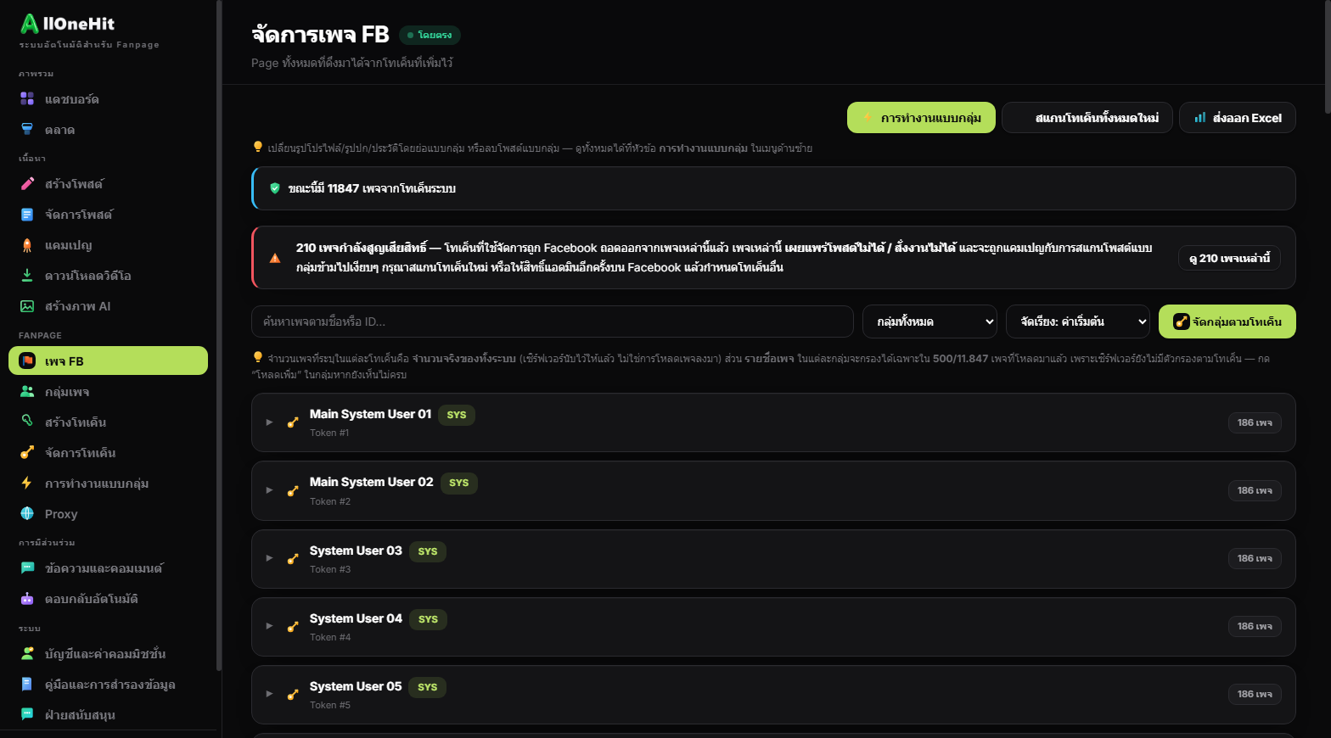The height and width of the screenshot is (738, 1331).
Task: Click the pencil icon for สร้างโพสต์
Action: click(x=27, y=184)
